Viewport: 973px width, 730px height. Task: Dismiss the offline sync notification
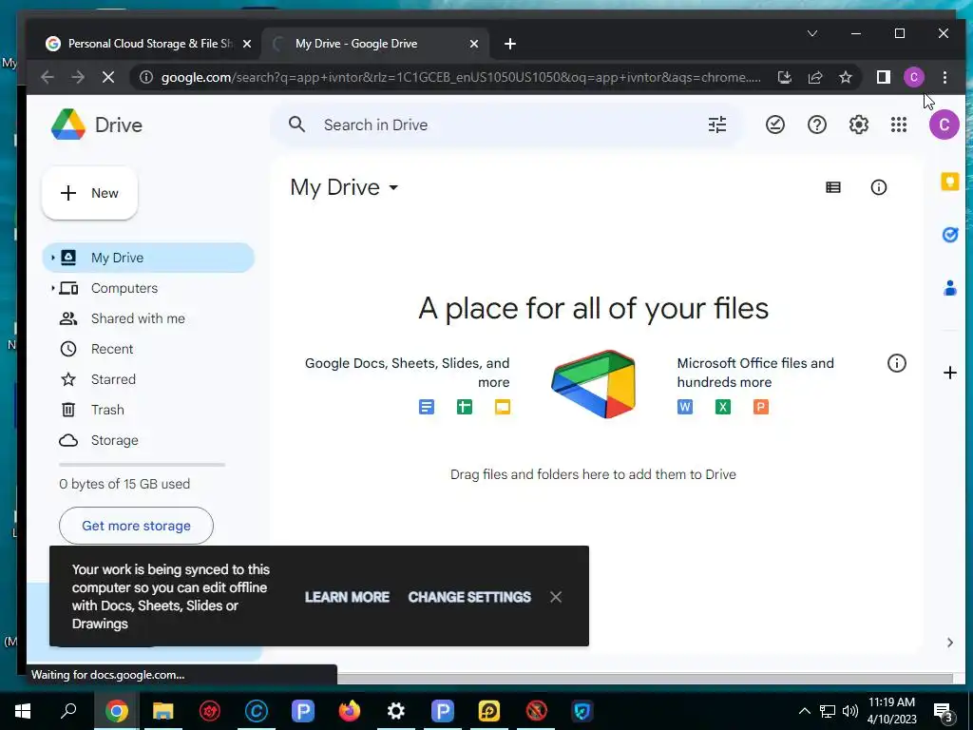(555, 597)
